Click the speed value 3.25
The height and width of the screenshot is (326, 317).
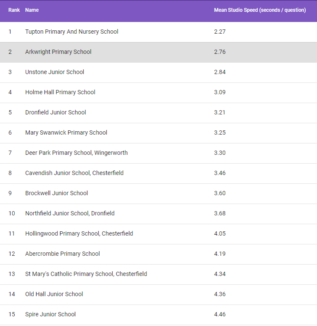click(220, 133)
